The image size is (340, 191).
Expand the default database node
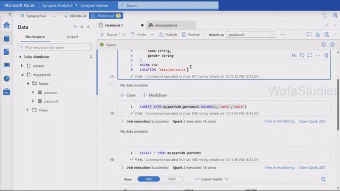(x=22, y=66)
